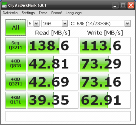Minimize the CrystalDiskMark window

coord(115,5)
